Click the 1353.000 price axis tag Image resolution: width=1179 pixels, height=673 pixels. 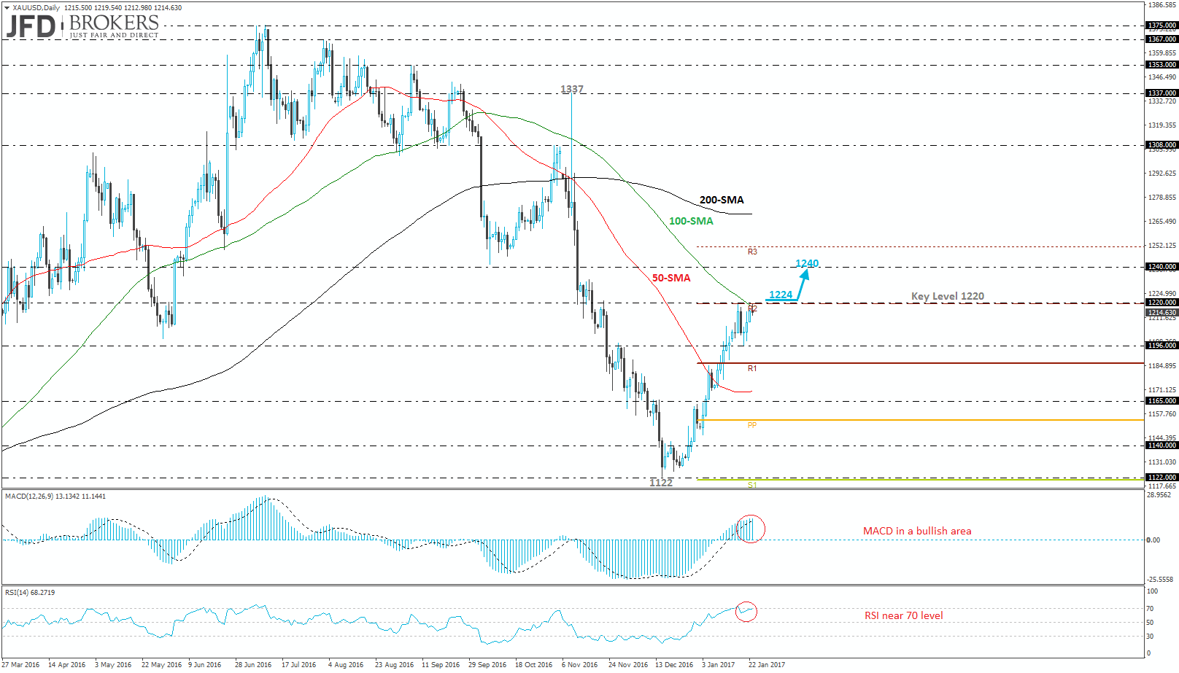pos(1162,65)
